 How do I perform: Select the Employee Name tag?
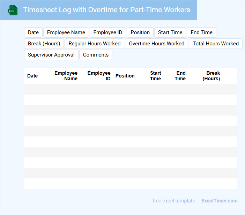(66, 32)
